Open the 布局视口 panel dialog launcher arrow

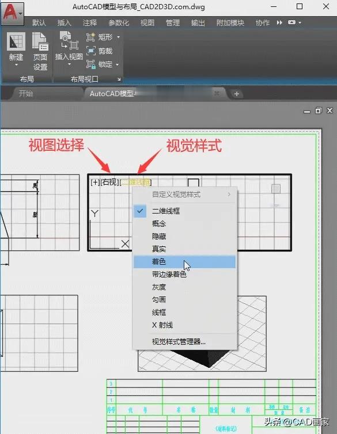(119, 79)
